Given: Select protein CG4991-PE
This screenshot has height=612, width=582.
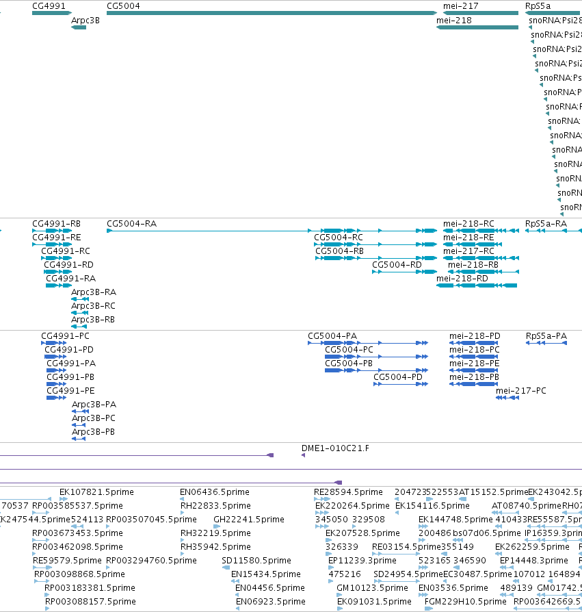Looking at the screenshot, I should [x=70, y=391].
